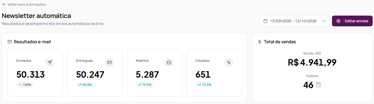Viewport: 374px width, 104px height.
Task: Click the paper plane icon in Enviados card
Action: [x=50, y=62]
